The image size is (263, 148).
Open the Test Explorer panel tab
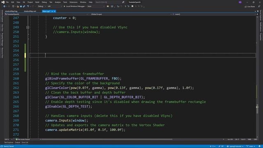[x=9, y=142]
